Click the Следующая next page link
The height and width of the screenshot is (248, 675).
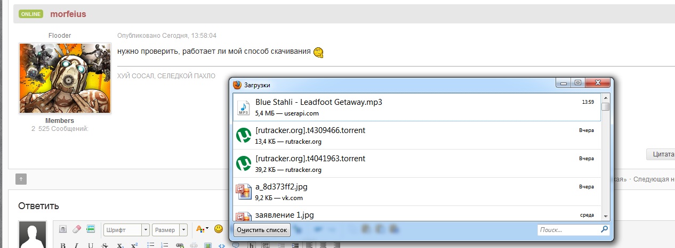[653, 179]
